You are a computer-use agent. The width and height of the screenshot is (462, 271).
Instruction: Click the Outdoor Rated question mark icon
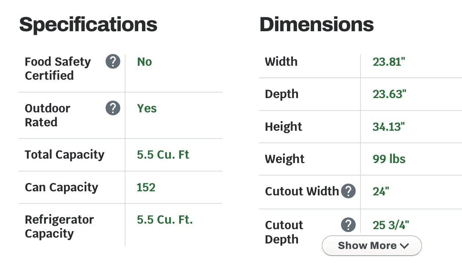(113, 108)
